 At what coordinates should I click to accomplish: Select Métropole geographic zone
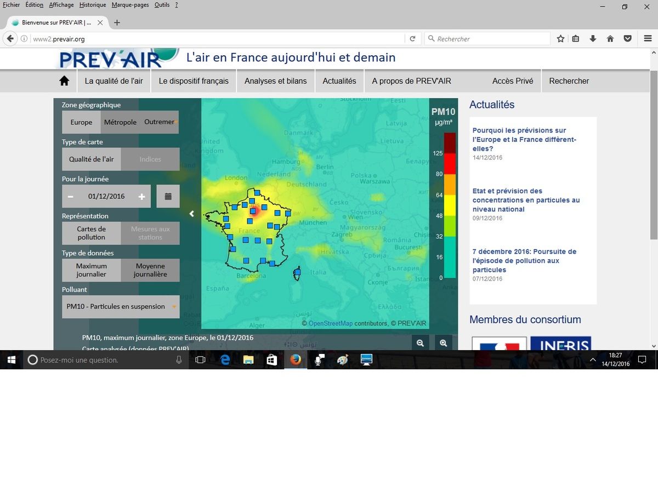point(120,122)
